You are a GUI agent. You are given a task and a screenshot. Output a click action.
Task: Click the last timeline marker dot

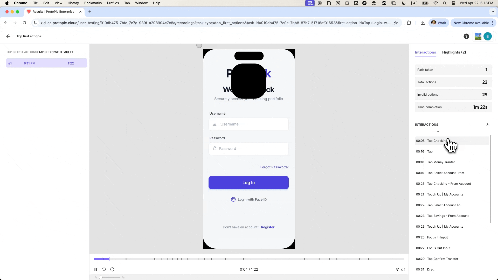pos(368,259)
